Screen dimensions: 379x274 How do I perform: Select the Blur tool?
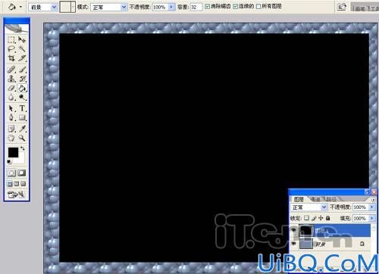coord(11,97)
